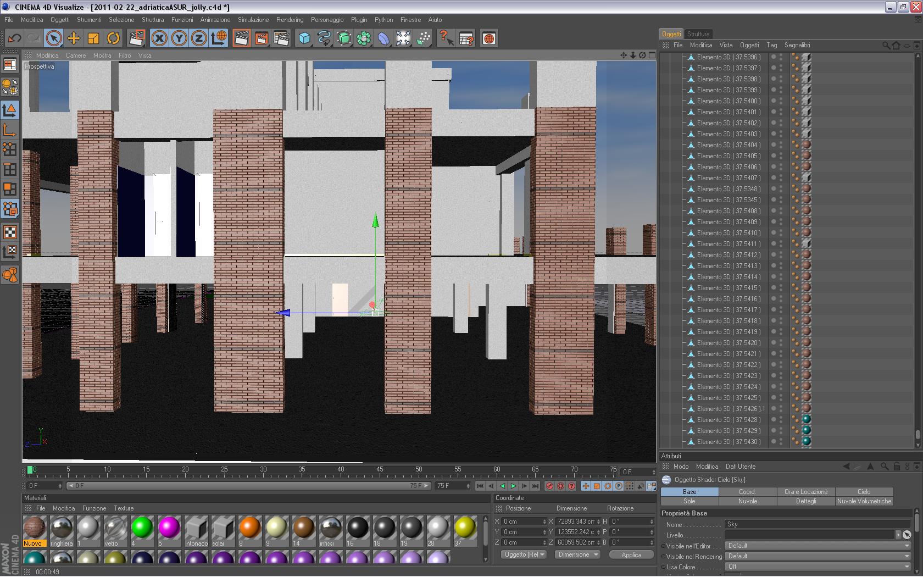The height and width of the screenshot is (577, 923).
Task: Open the content browser globe icon
Action: [489, 38]
